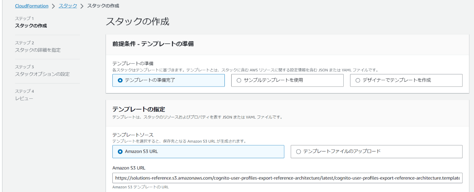Open the CloudFormation breadcrumb link
This screenshot has height=192, width=474.
[31, 6]
